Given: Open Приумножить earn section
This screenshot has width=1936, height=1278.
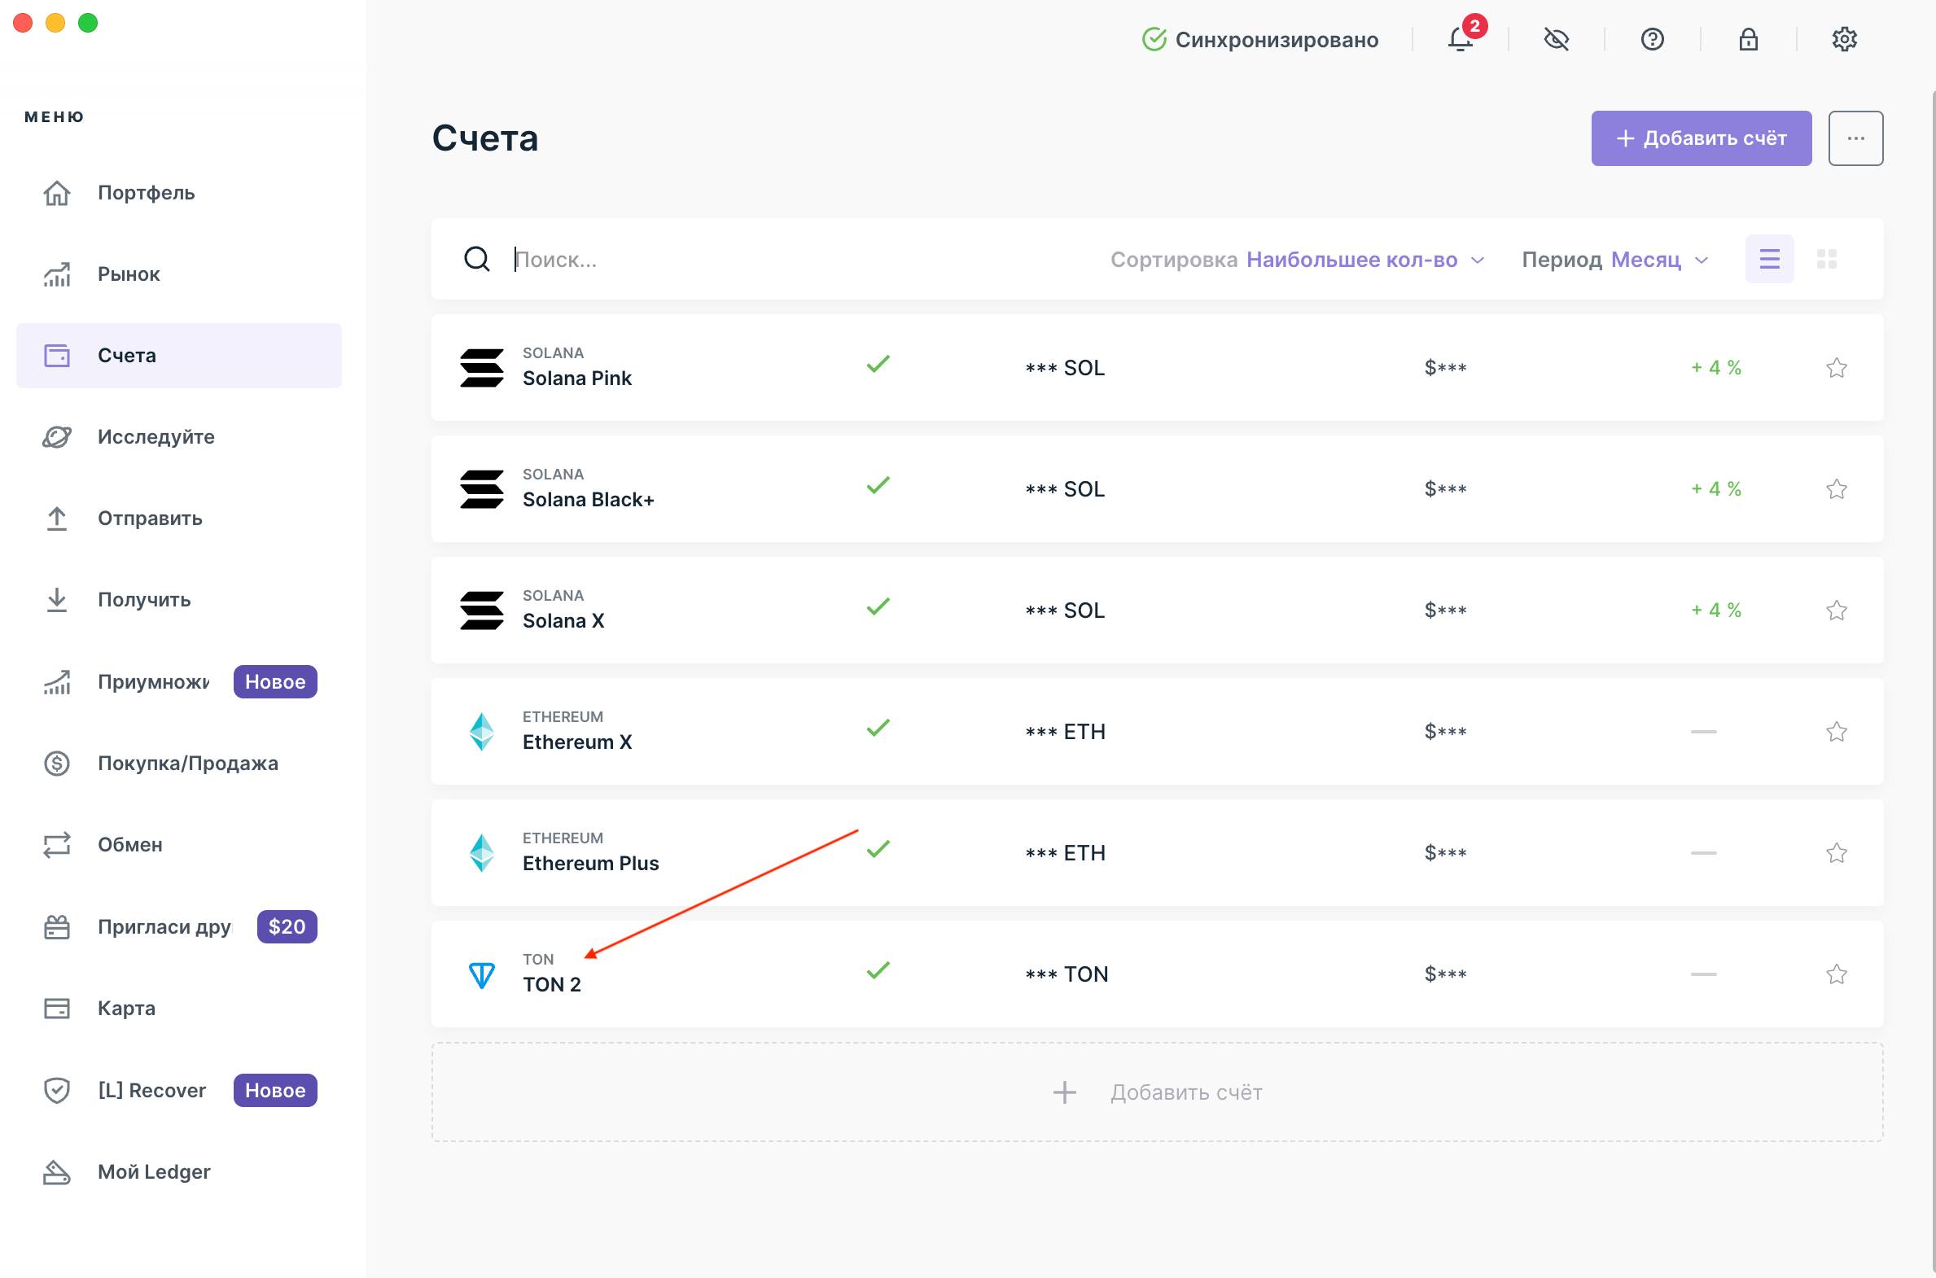Looking at the screenshot, I should pos(179,681).
